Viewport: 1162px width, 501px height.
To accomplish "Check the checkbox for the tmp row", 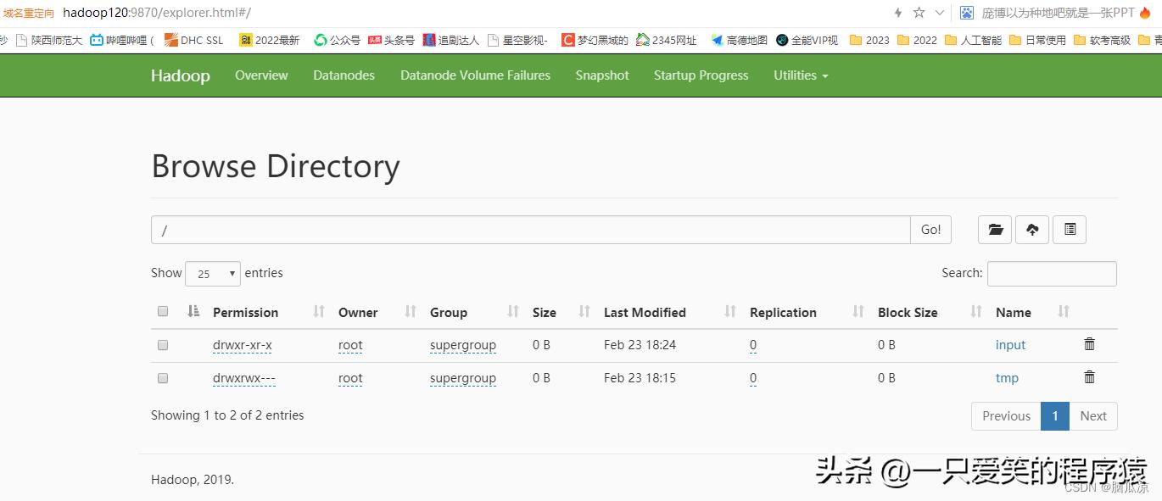I will click(163, 377).
